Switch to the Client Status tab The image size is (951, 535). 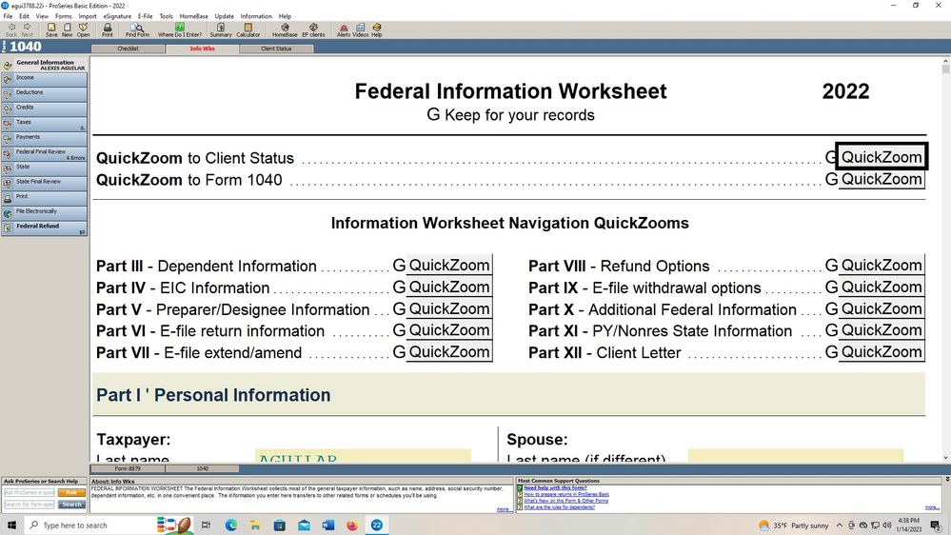tap(276, 49)
